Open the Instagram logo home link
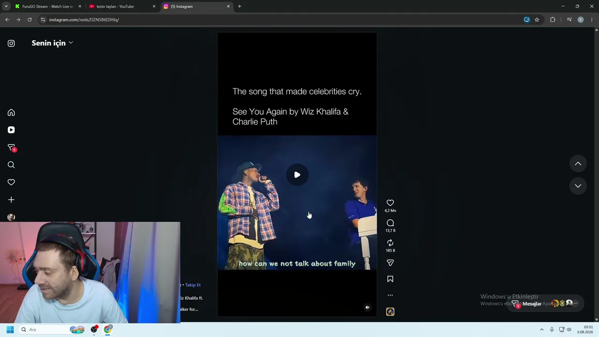This screenshot has width=599, height=337. pyautogui.click(x=11, y=44)
